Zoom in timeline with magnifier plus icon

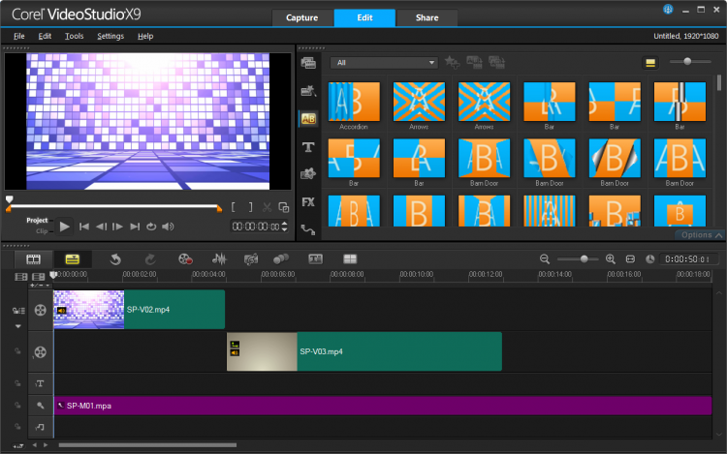[x=611, y=259]
